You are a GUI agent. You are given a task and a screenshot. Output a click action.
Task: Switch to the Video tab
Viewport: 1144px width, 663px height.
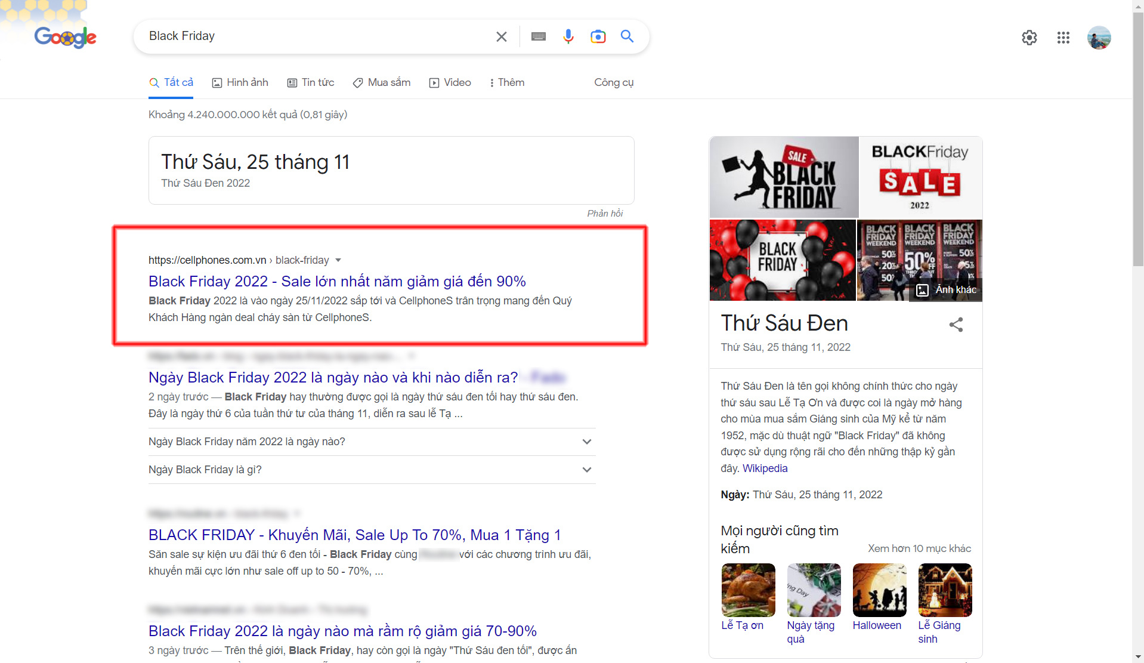tap(450, 82)
